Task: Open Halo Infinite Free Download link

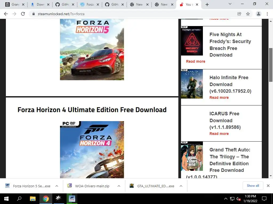Action: coord(230,84)
